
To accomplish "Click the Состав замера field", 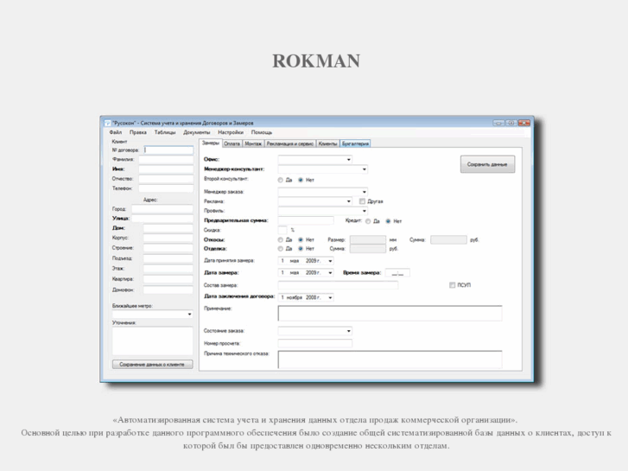I will (x=338, y=285).
